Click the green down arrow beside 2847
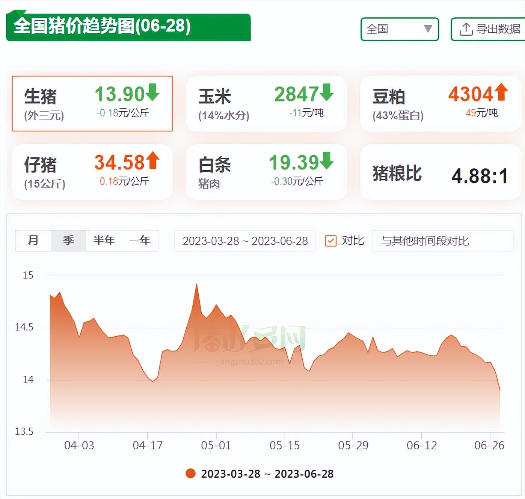 click(x=326, y=92)
